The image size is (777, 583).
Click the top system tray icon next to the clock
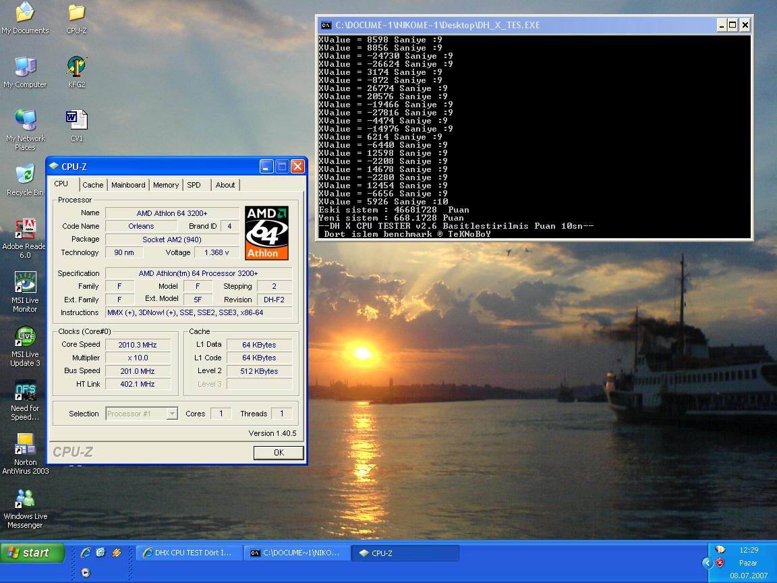point(720,549)
